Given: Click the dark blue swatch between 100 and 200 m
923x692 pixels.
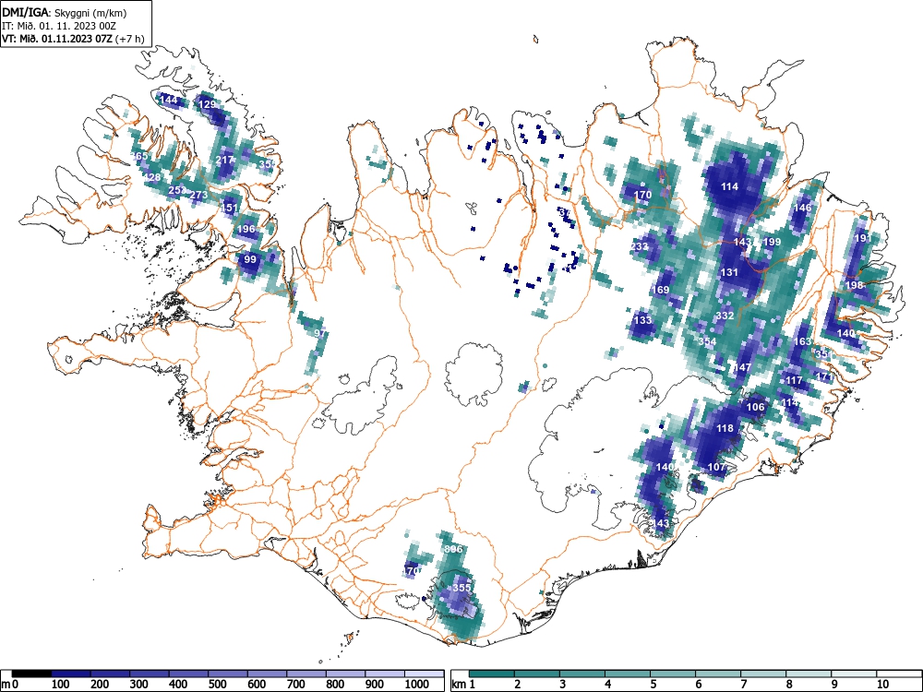Looking at the screenshot, I should point(71,674).
